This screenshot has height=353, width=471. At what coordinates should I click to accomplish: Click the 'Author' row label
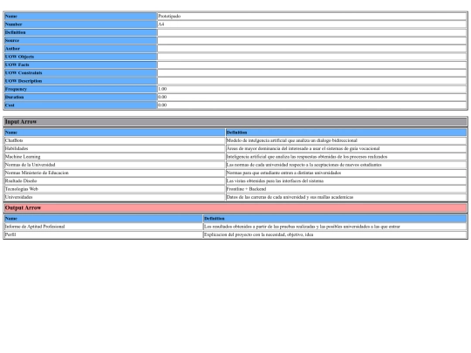pyautogui.click(x=80, y=49)
